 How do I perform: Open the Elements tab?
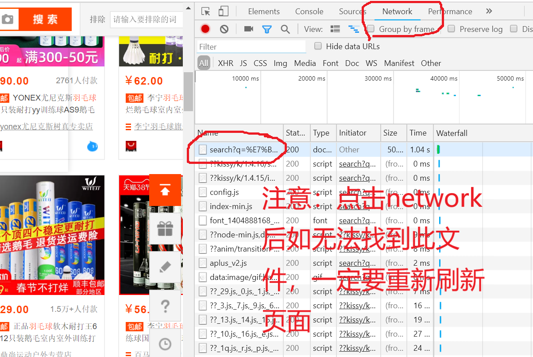(264, 12)
